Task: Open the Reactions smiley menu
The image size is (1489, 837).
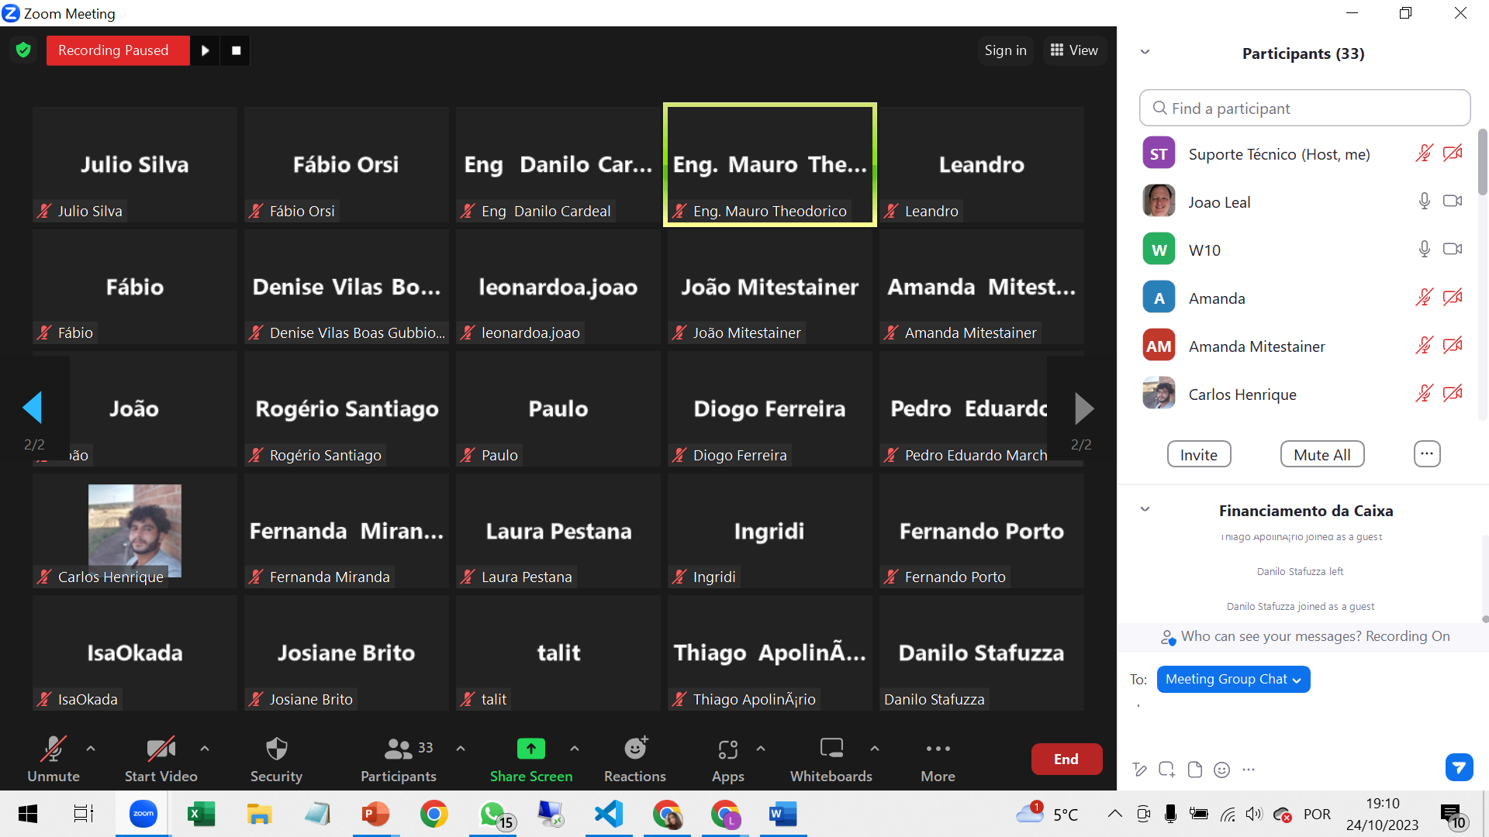Action: [636, 748]
